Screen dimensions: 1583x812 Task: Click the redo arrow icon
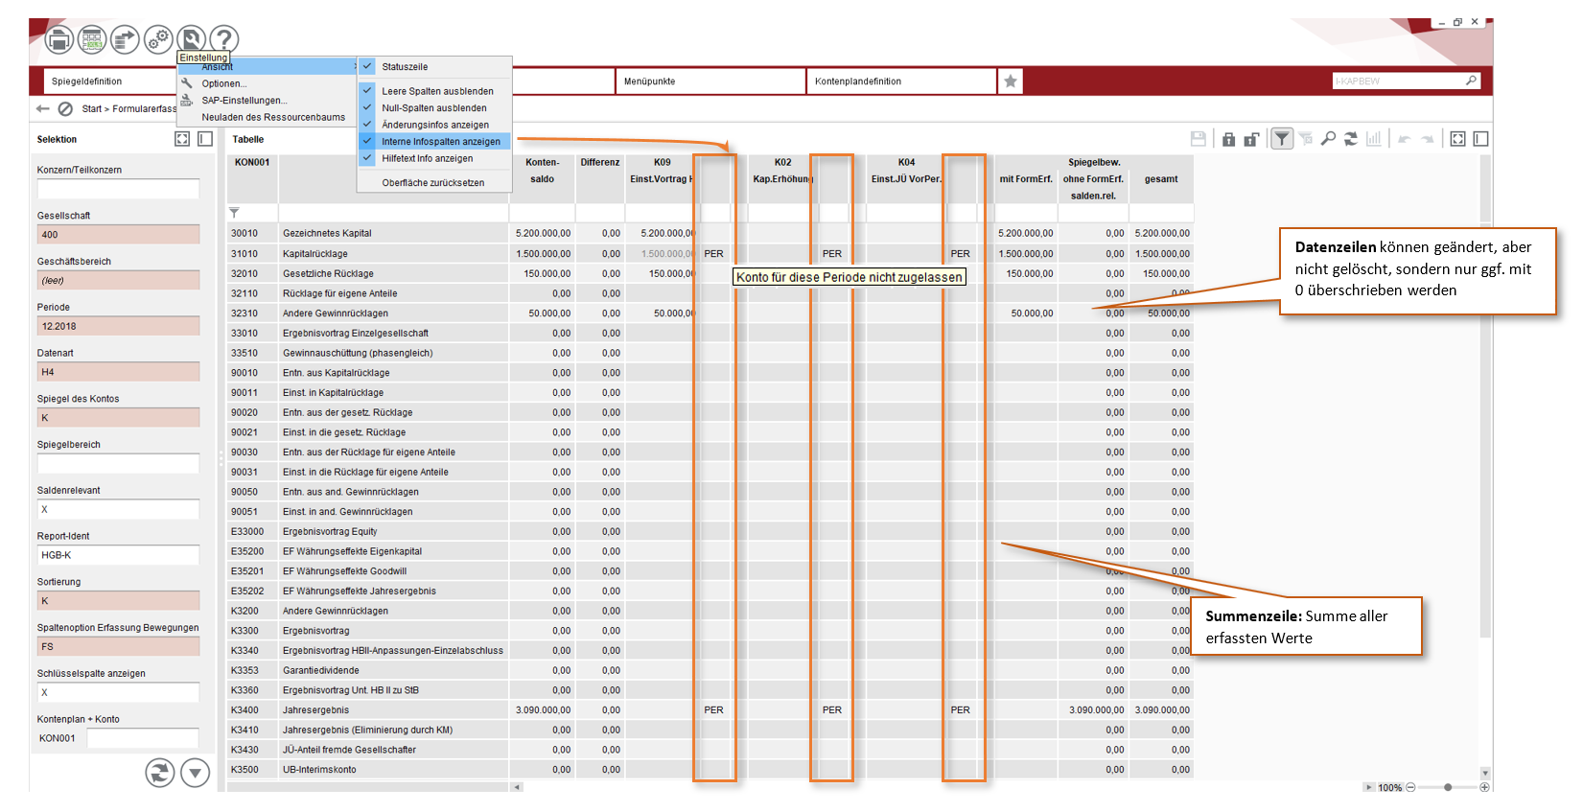1428,139
